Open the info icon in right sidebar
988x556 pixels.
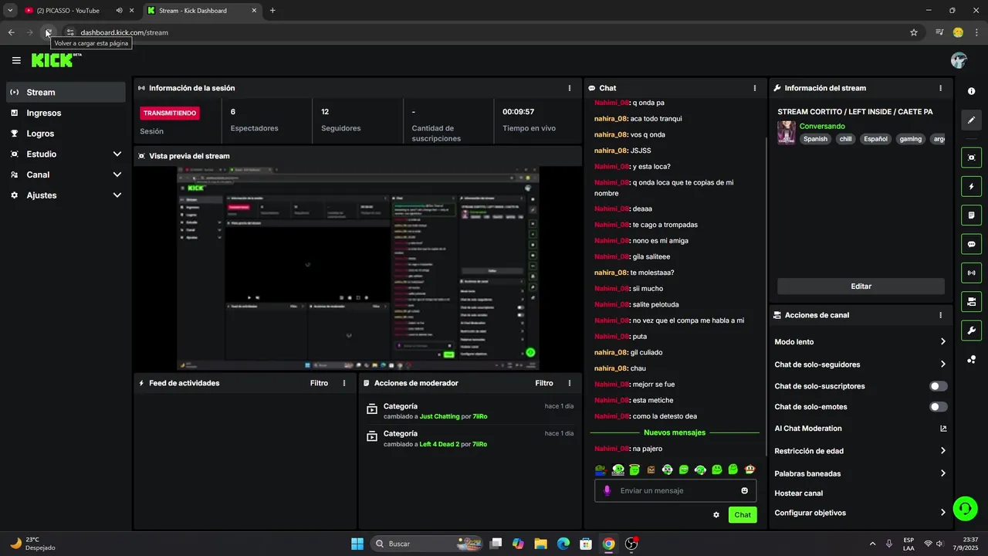[x=971, y=91]
